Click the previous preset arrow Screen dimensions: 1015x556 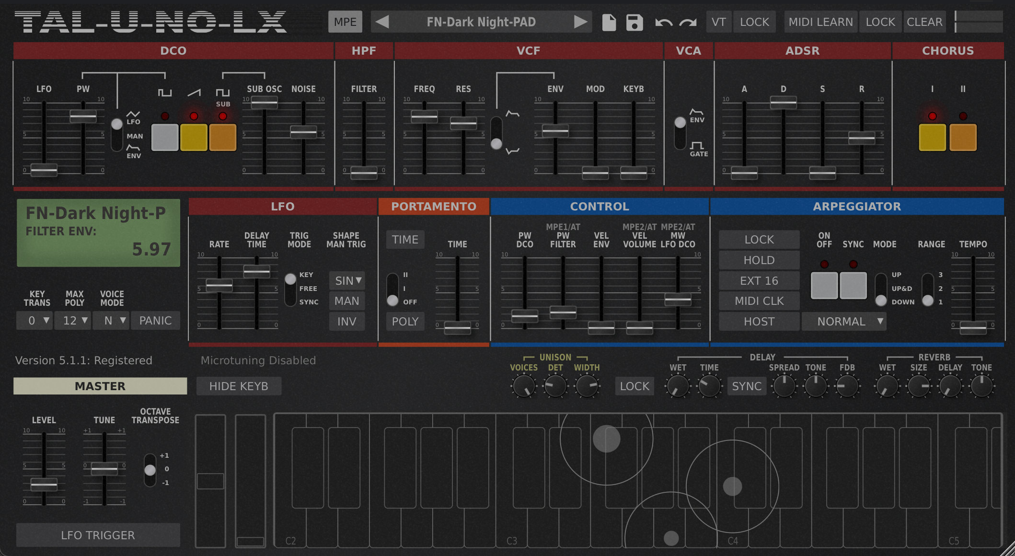point(382,22)
